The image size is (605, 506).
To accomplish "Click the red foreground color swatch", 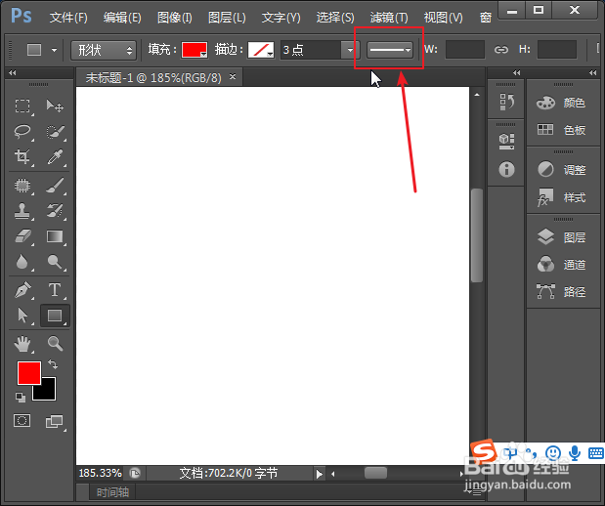I will coord(29,372).
